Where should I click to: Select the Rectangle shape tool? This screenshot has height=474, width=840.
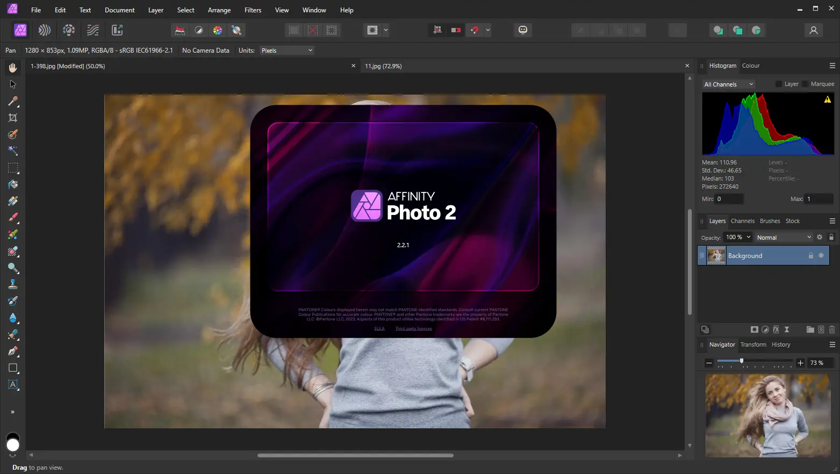[x=13, y=368]
